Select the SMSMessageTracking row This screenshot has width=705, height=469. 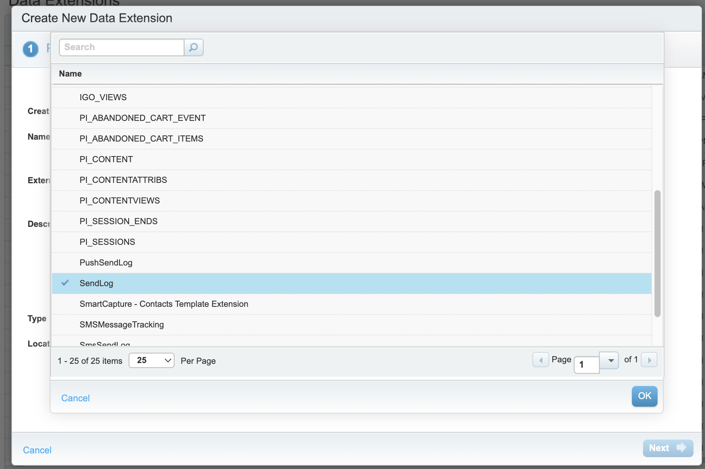(x=351, y=325)
